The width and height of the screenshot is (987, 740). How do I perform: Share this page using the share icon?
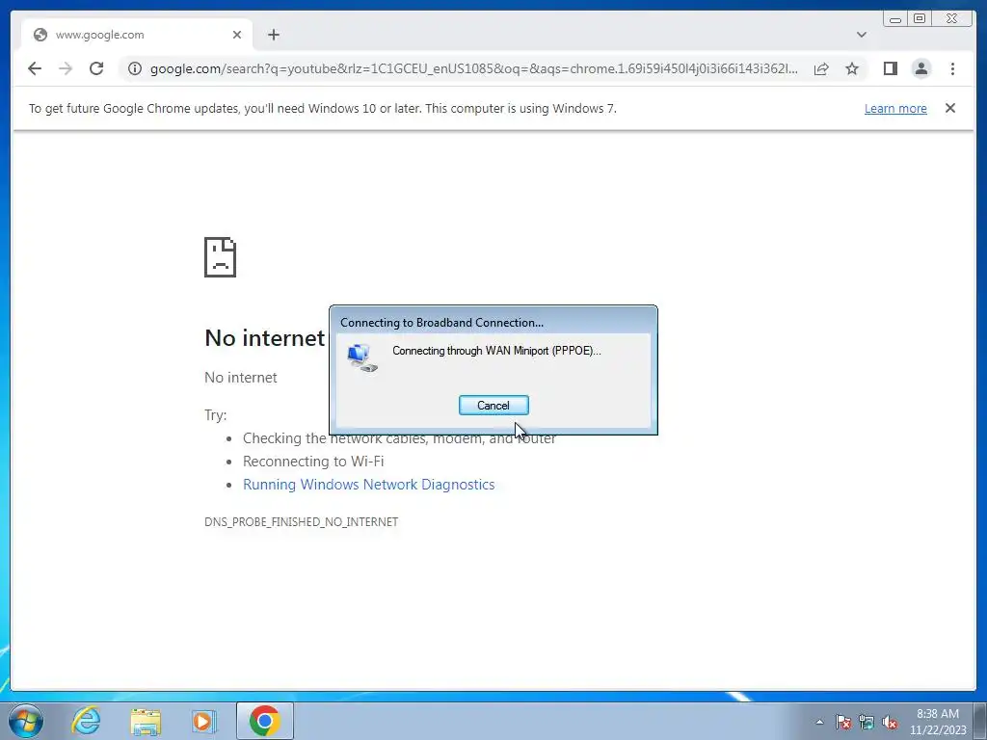(x=821, y=68)
